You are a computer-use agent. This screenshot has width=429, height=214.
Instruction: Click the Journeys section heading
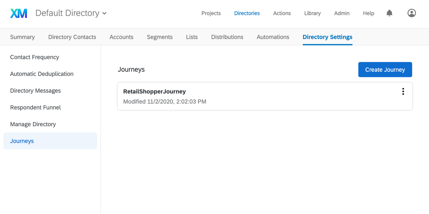[x=131, y=69]
